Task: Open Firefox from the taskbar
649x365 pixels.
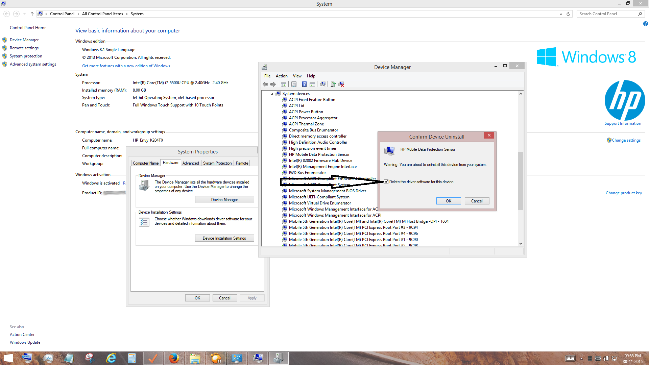Action: coord(174,358)
